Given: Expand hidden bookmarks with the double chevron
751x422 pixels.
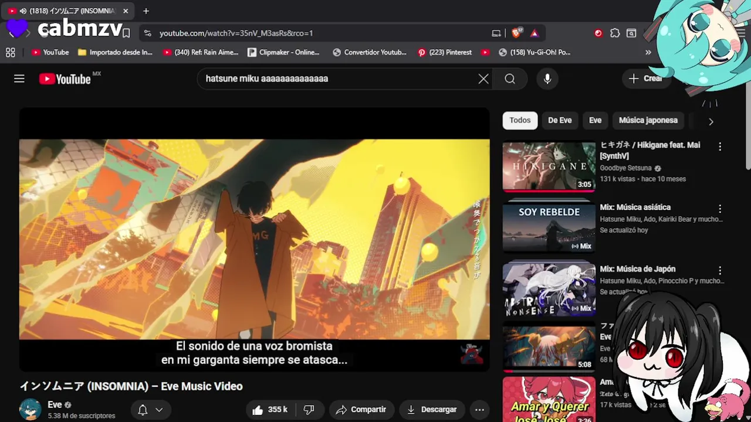Looking at the screenshot, I should 648,52.
